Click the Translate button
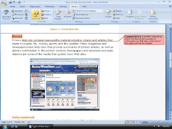The width and height of the screenshot is (172, 129). [x=17, y=18]
